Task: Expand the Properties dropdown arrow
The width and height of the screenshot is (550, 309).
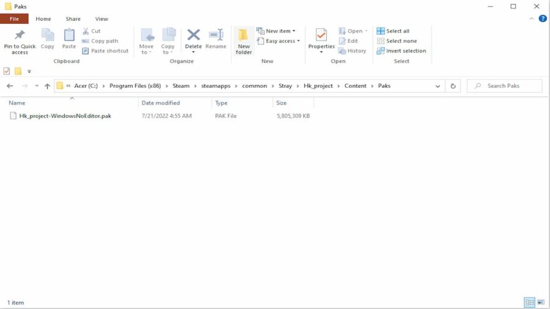Action: [321, 52]
